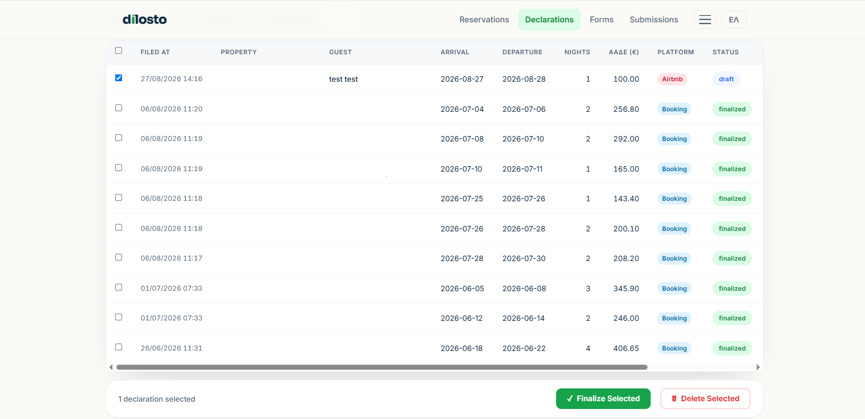Click Booking badge in 406.65 row

674,348
